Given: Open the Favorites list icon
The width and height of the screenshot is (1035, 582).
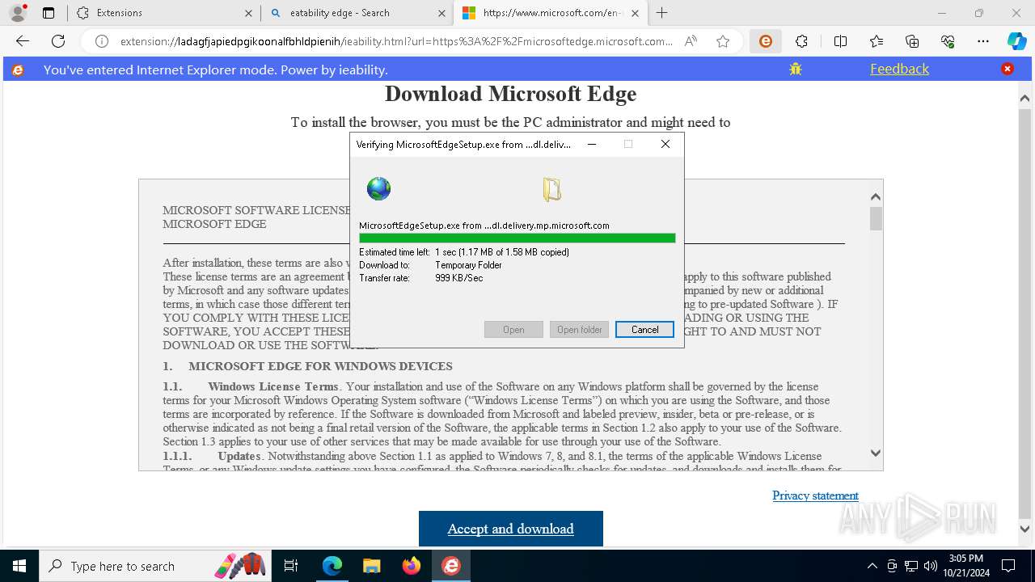Looking at the screenshot, I should (x=877, y=41).
